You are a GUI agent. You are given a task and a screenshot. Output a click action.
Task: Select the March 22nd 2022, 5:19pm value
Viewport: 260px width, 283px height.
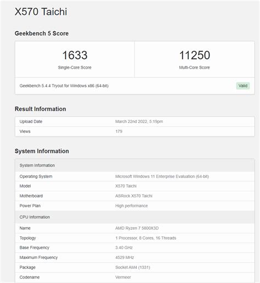tap(139, 122)
